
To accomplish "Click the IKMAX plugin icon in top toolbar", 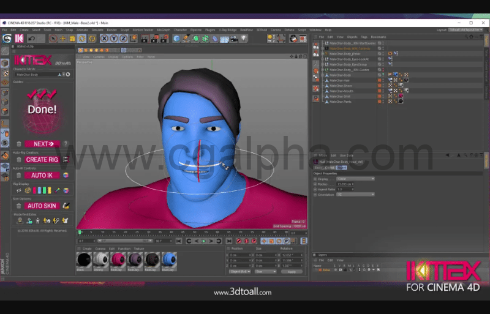I will (x=20, y=39).
